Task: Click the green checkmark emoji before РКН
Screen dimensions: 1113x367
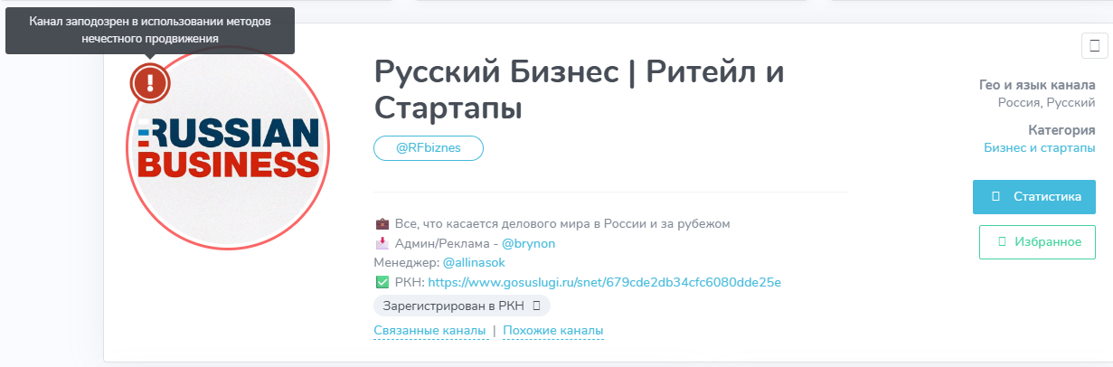Action: (382, 283)
